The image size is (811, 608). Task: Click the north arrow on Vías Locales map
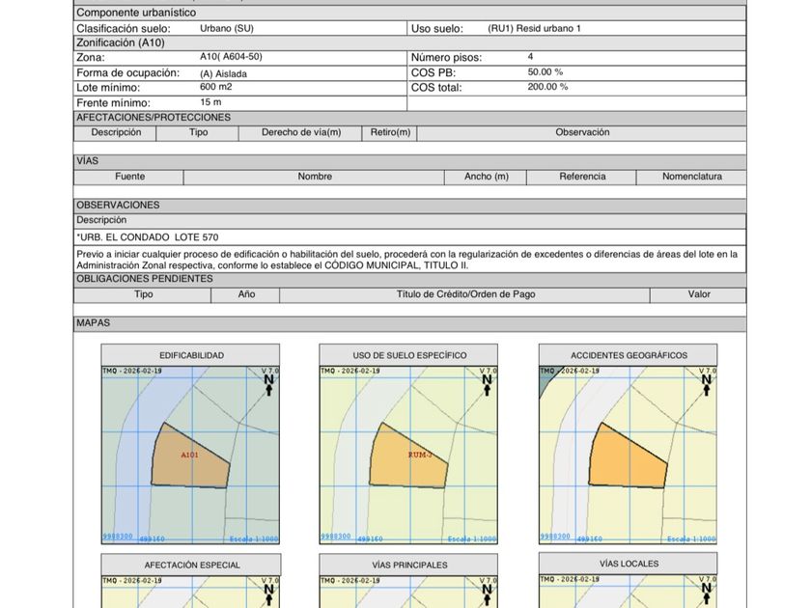tap(706, 594)
